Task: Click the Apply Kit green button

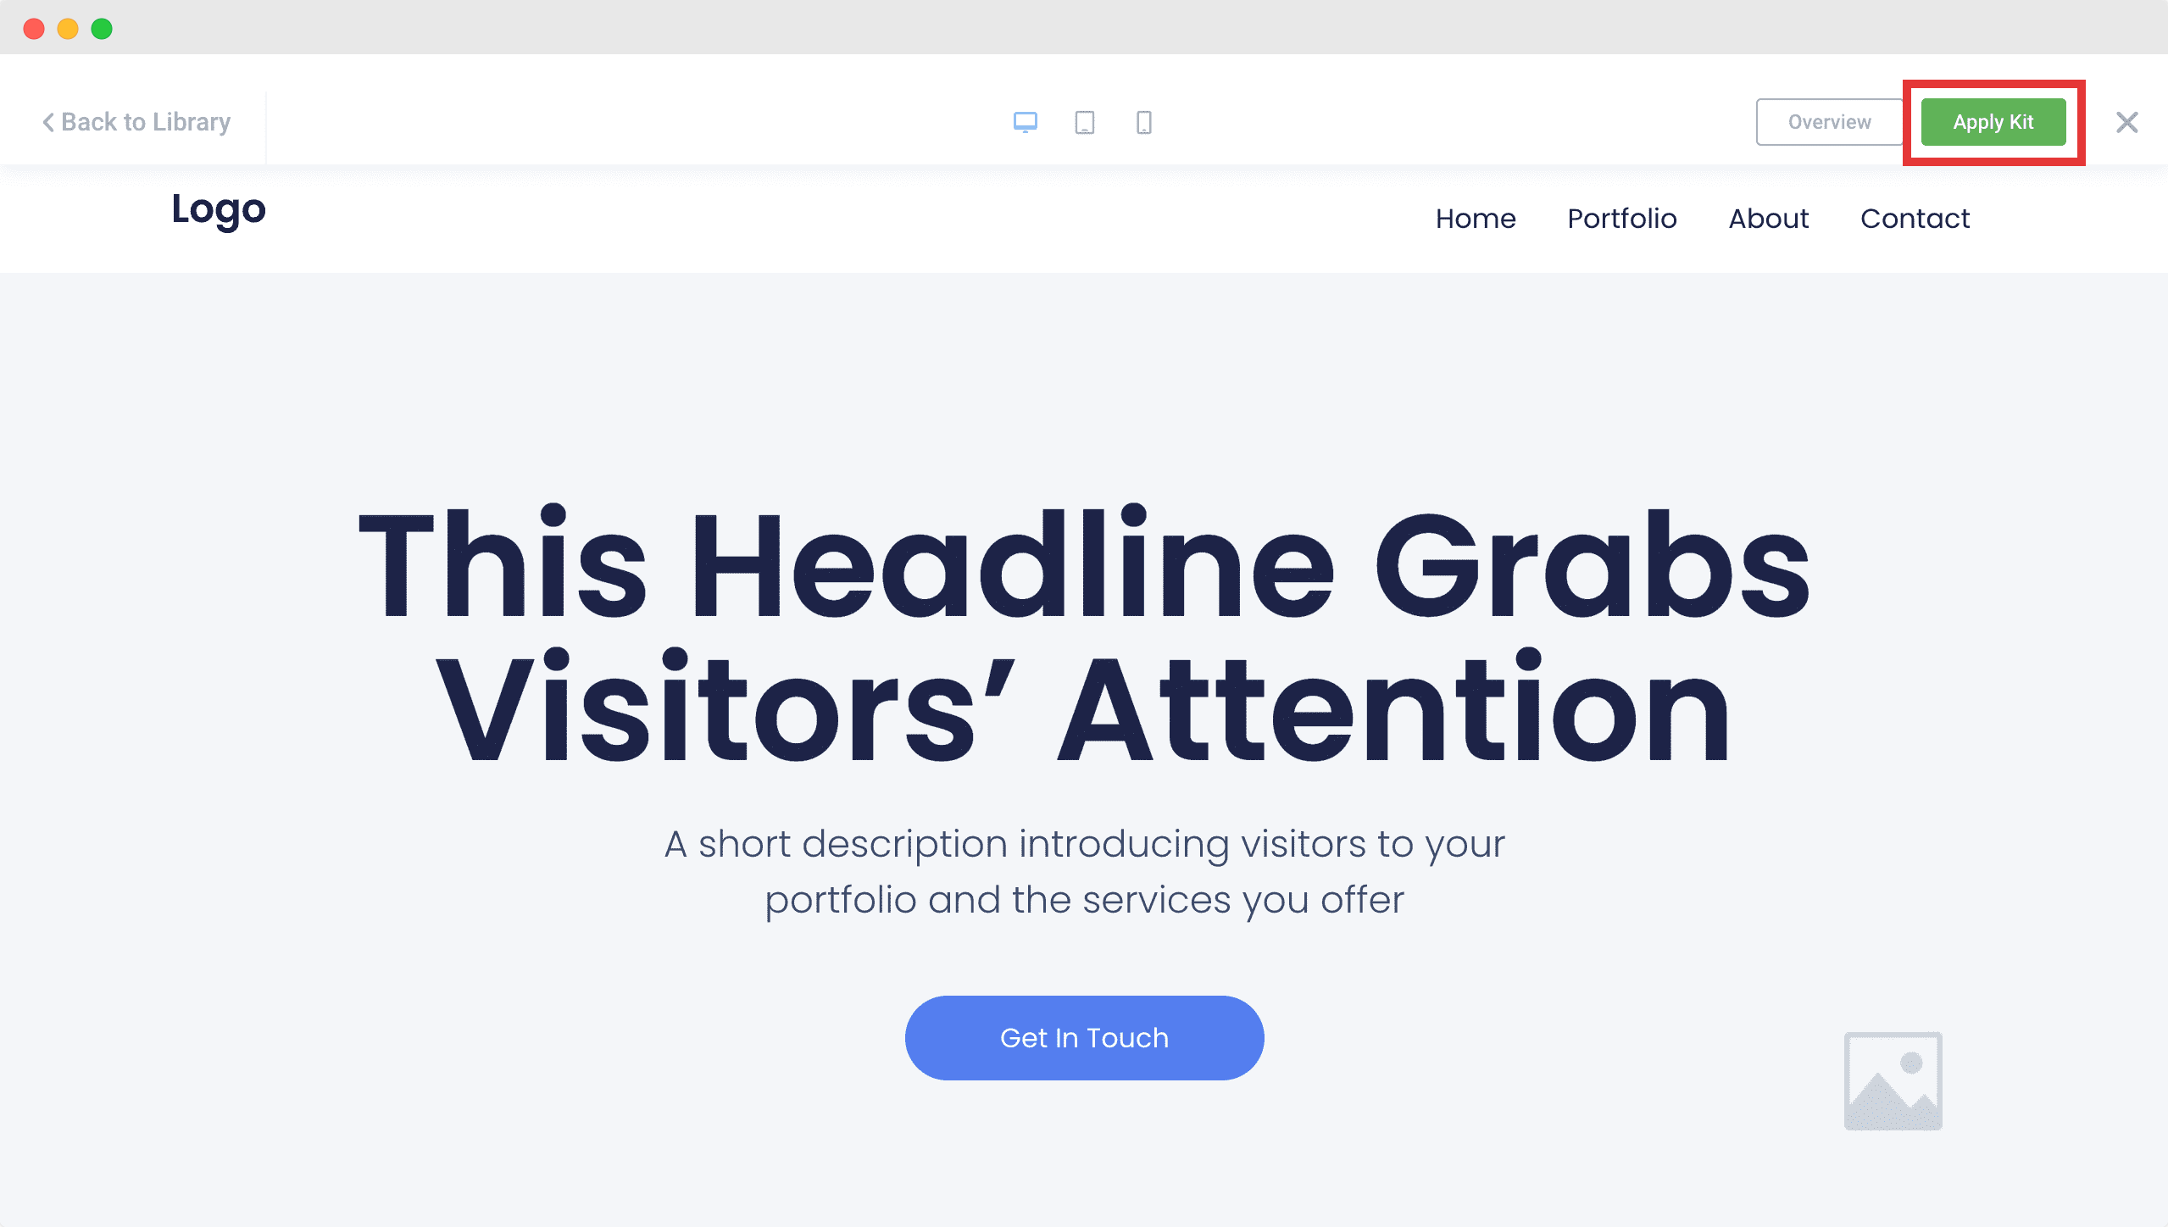Action: (x=1993, y=120)
